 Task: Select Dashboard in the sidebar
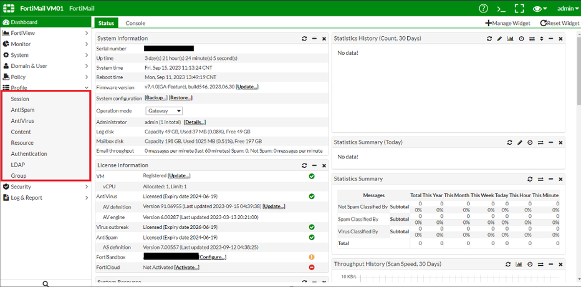click(46, 22)
